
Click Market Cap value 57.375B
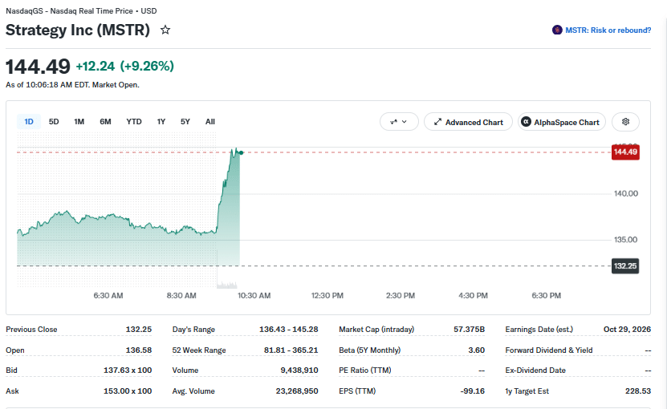470,330
